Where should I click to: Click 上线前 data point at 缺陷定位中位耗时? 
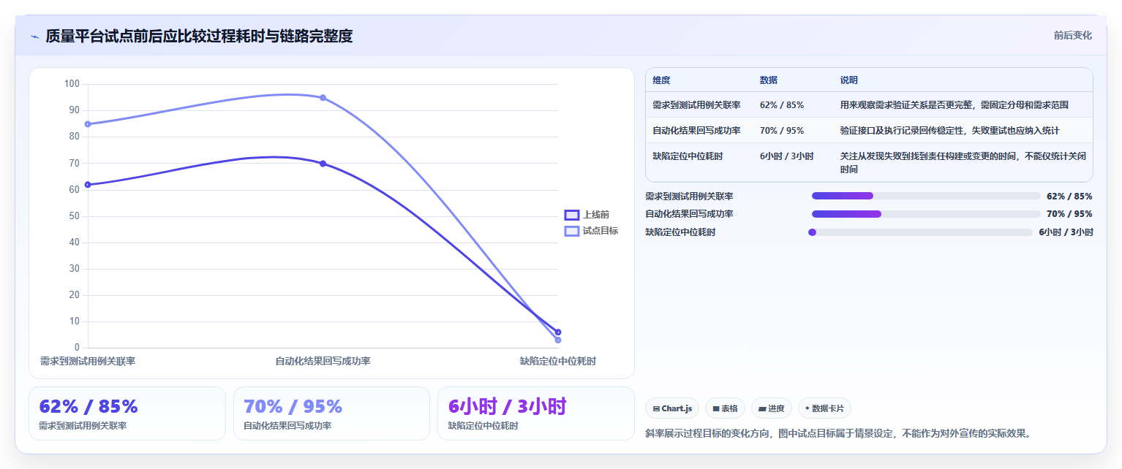558,332
